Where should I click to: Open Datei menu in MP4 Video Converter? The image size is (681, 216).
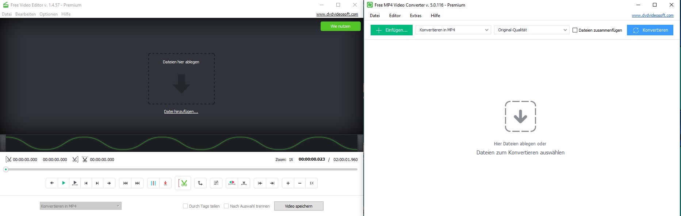(375, 16)
